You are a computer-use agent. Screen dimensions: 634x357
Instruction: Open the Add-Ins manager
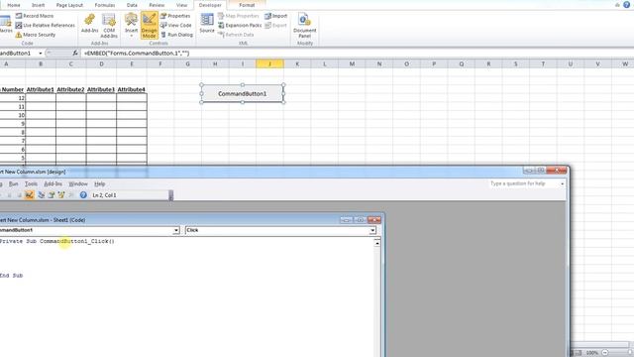tap(89, 24)
